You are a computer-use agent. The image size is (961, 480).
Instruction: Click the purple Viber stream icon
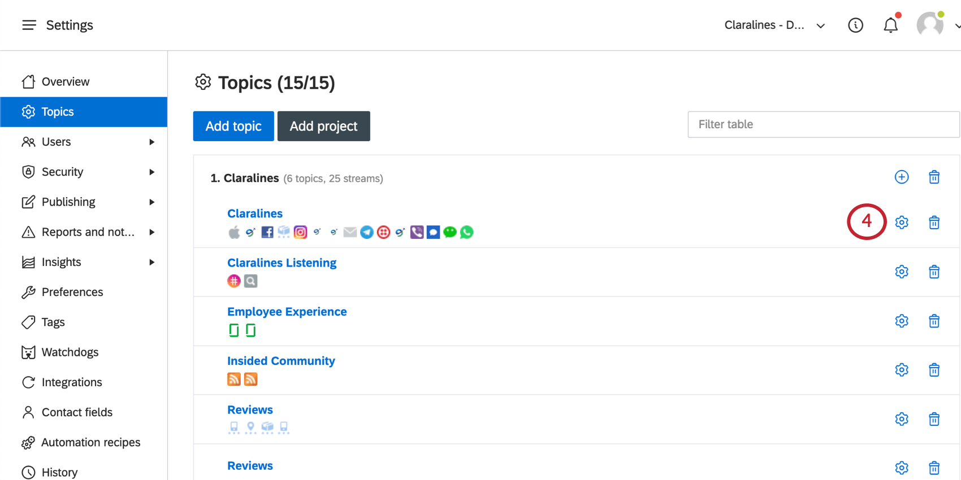point(417,232)
